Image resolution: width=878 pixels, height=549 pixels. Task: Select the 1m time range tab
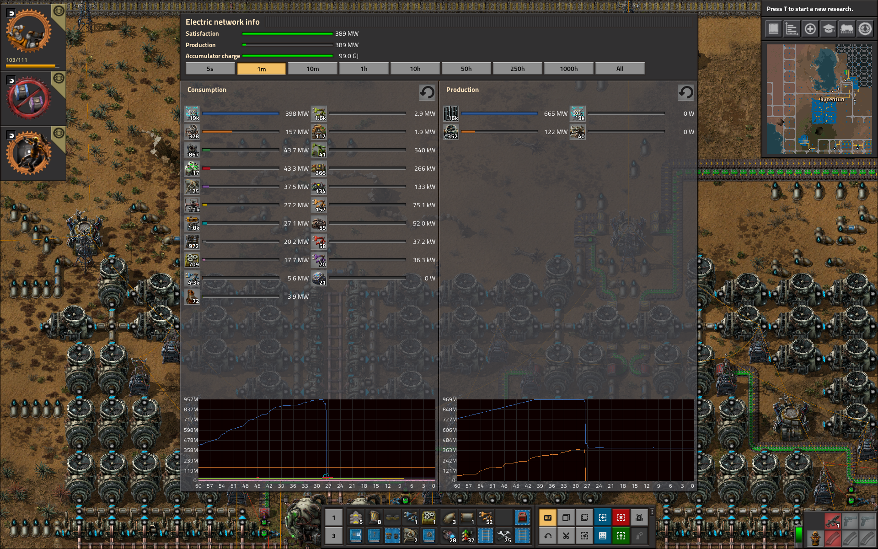coord(262,69)
